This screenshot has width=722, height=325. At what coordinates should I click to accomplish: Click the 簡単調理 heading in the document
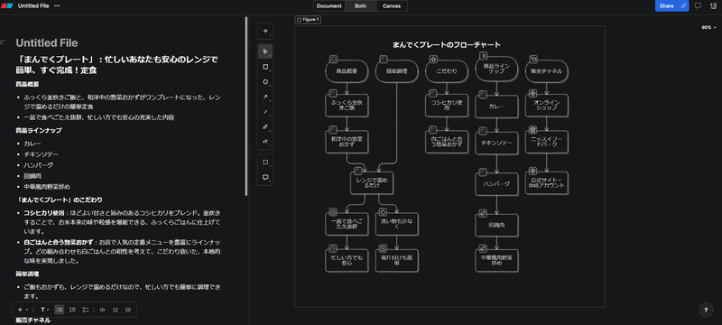(27, 274)
